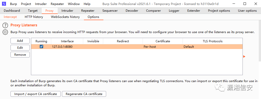Click the orange arrow beside listeners table
Image resolution: width=261 pixels, height=99 pixels.
coord(244,56)
